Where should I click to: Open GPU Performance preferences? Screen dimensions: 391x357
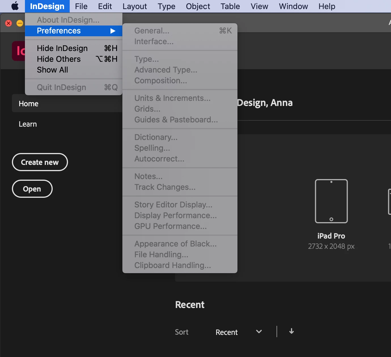pos(180,226)
